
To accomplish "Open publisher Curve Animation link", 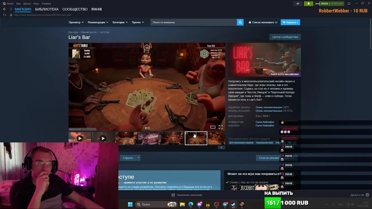I will pos(265,125).
